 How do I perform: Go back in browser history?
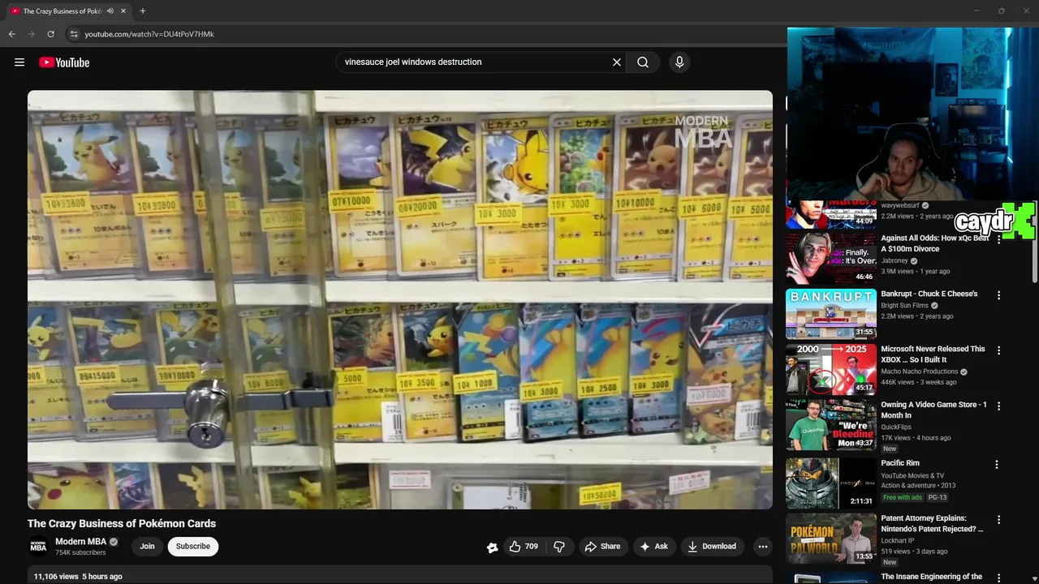pyautogui.click(x=11, y=34)
